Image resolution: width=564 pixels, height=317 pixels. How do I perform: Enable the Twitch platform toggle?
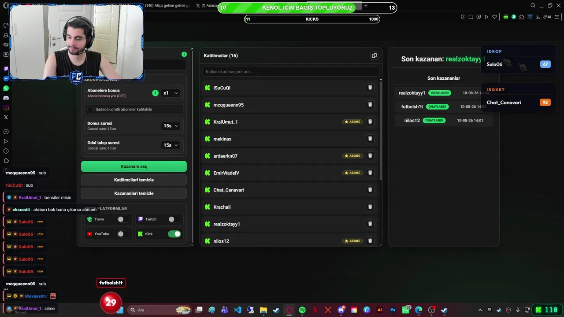(174, 219)
